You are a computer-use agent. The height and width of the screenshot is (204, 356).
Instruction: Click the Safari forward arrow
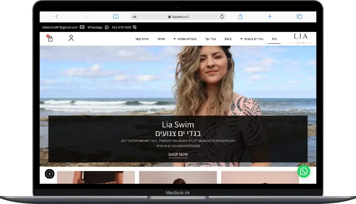pyautogui.click(x=86, y=16)
